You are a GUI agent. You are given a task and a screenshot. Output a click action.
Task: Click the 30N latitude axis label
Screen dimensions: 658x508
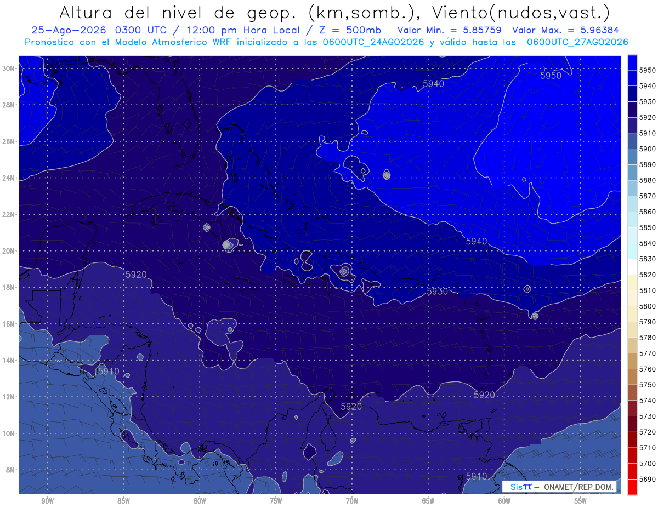(x=8, y=69)
